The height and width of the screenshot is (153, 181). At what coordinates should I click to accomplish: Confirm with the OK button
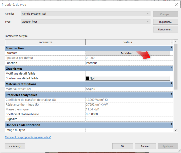(x=122, y=146)
